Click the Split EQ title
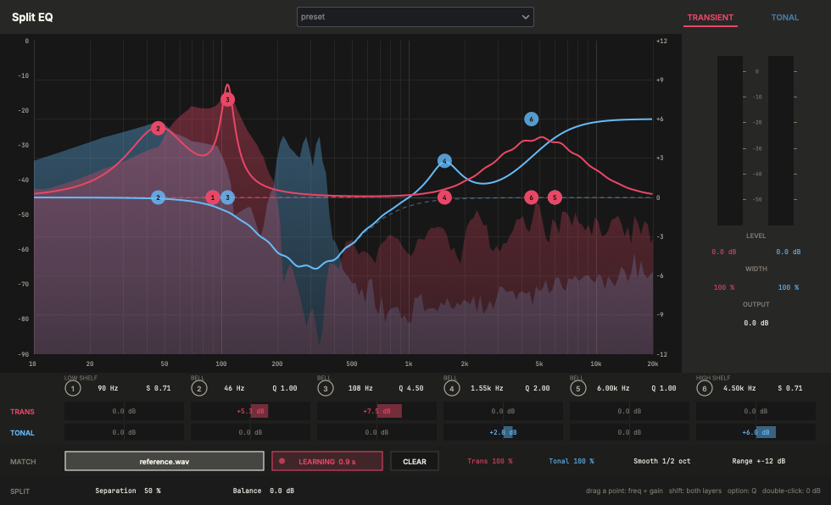The height and width of the screenshot is (505, 831). (32, 18)
